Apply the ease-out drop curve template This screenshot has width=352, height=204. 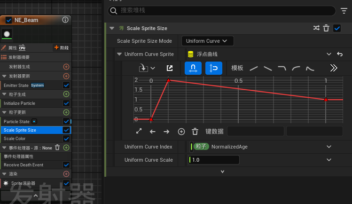[282, 68]
